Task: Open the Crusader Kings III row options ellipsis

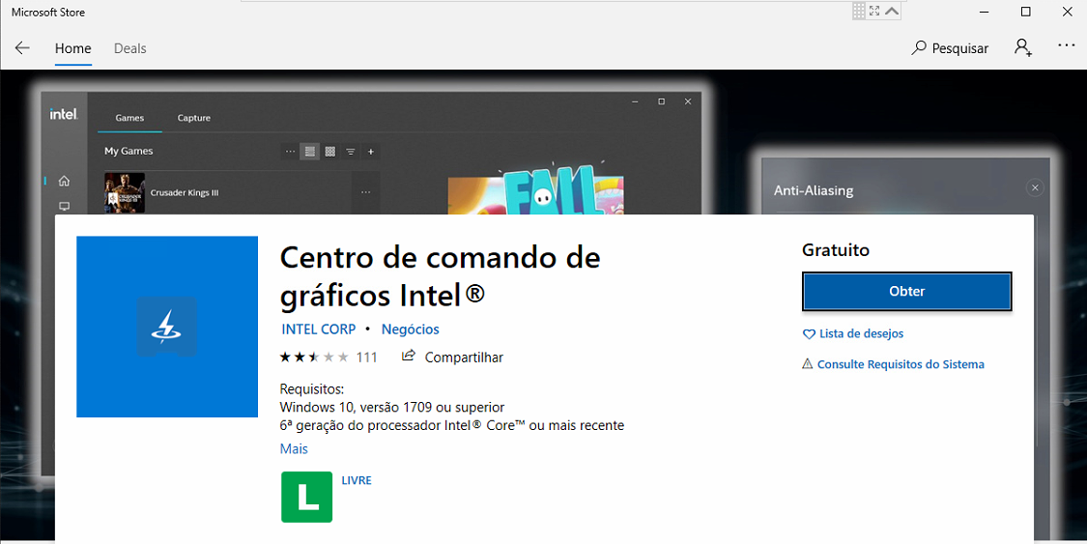Action: coord(365,192)
